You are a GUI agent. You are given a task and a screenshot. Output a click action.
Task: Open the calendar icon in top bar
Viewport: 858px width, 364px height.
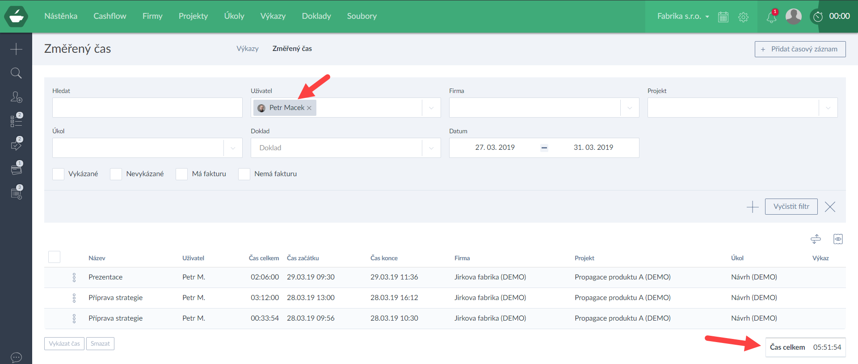pos(723,17)
